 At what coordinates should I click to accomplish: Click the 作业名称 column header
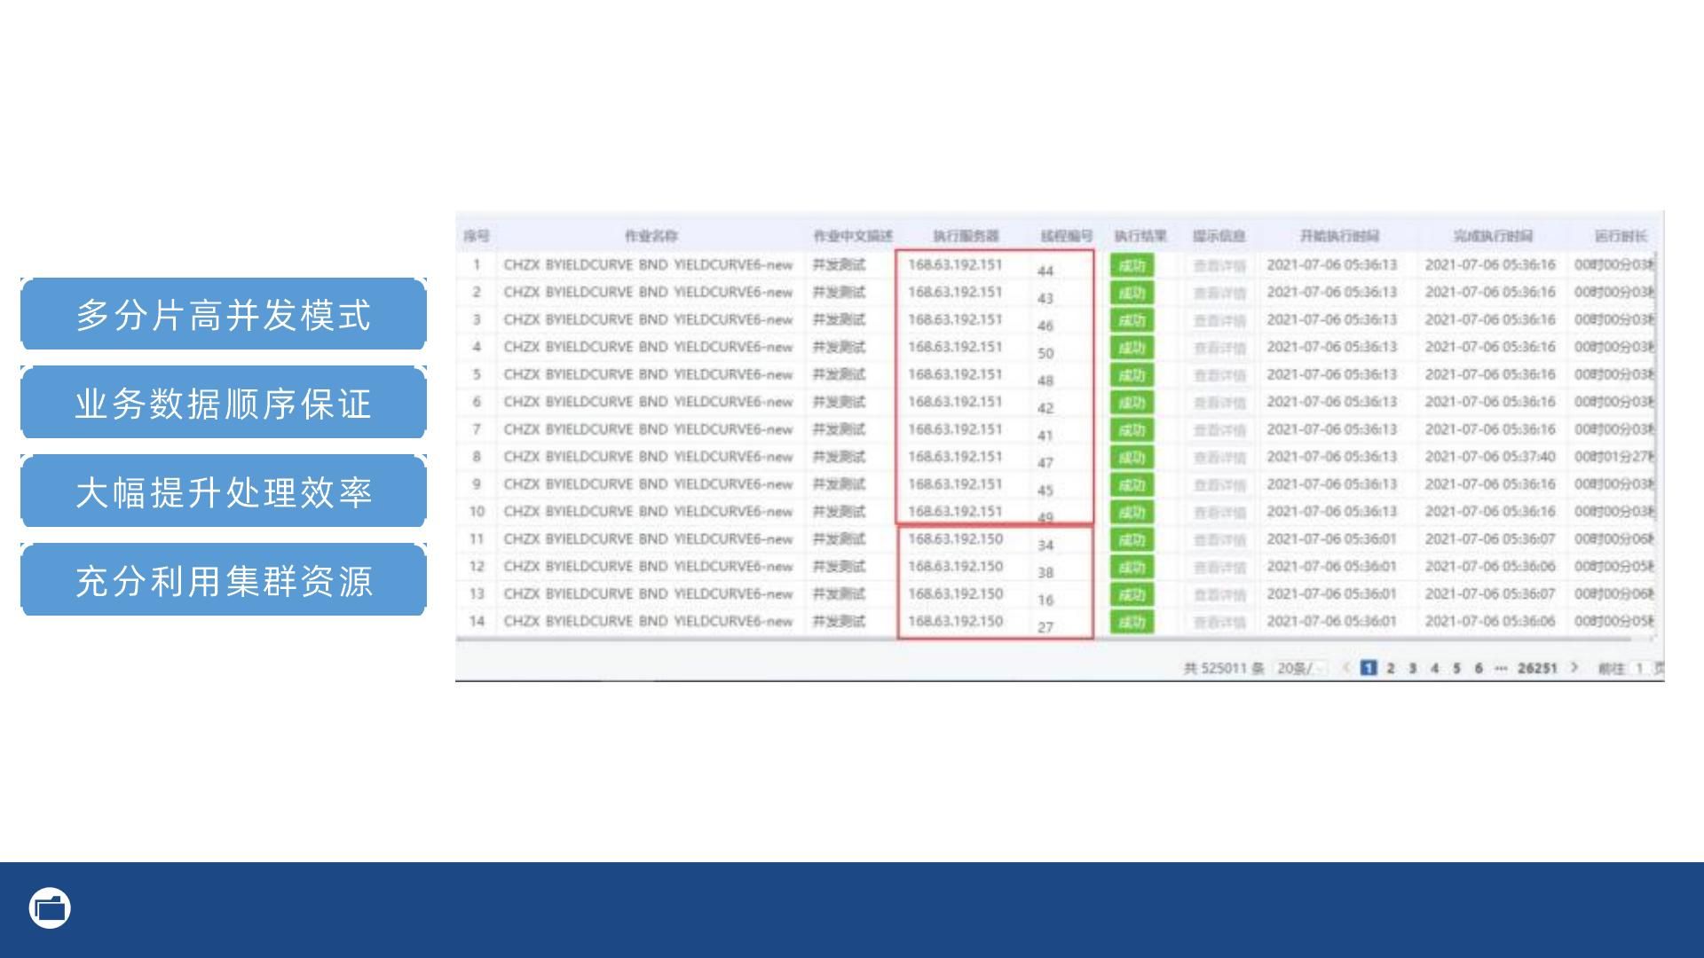pyautogui.click(x=651, y=236)
